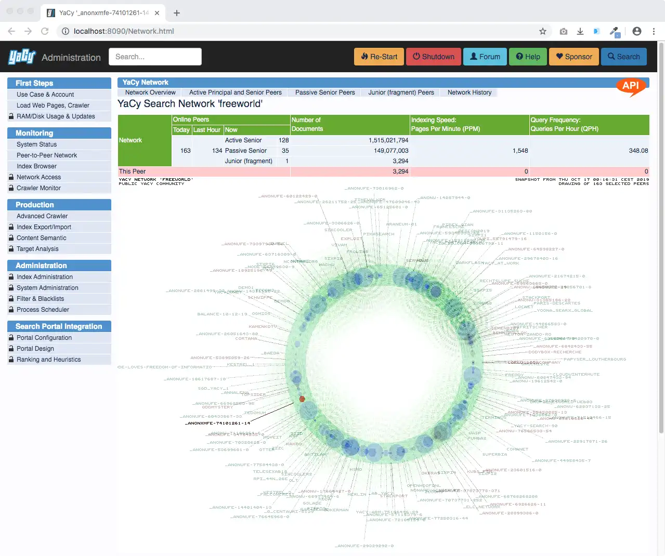Click the blue document extension icon
Screen dimensions: 665x556
click(x=596, y=31)
